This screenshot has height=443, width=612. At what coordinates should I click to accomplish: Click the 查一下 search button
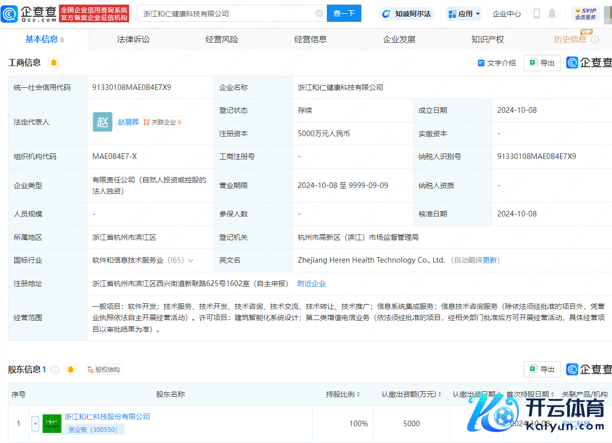point(344,14)
